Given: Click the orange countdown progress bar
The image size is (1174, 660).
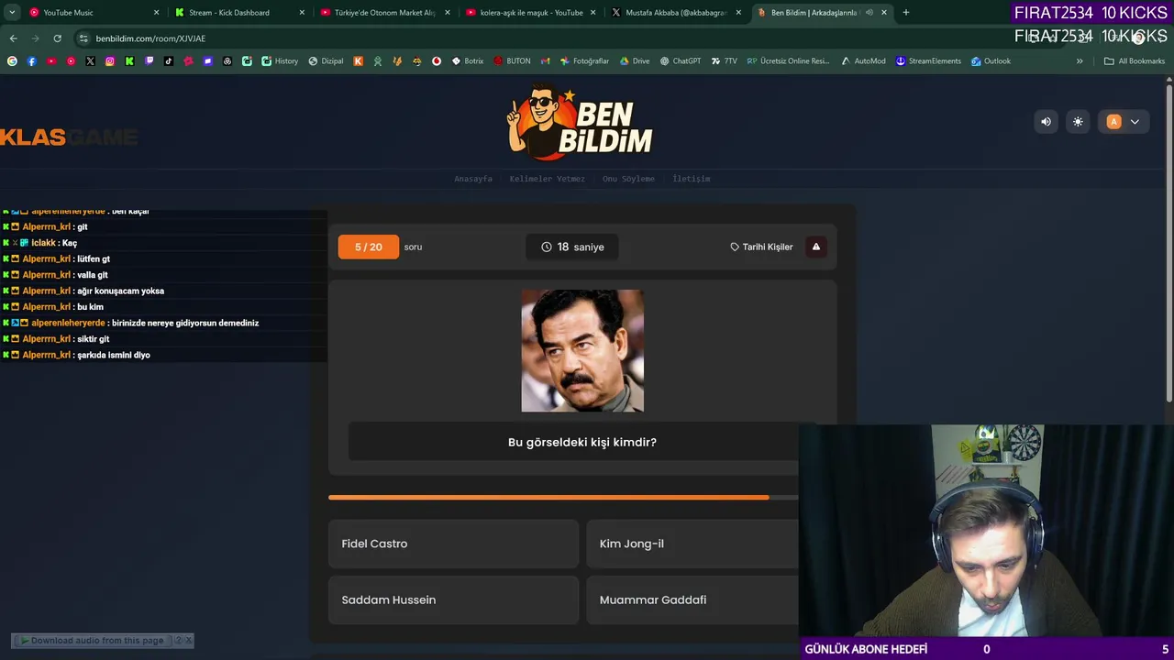Looking at the screenshot, I should click(x=548, y=498).
